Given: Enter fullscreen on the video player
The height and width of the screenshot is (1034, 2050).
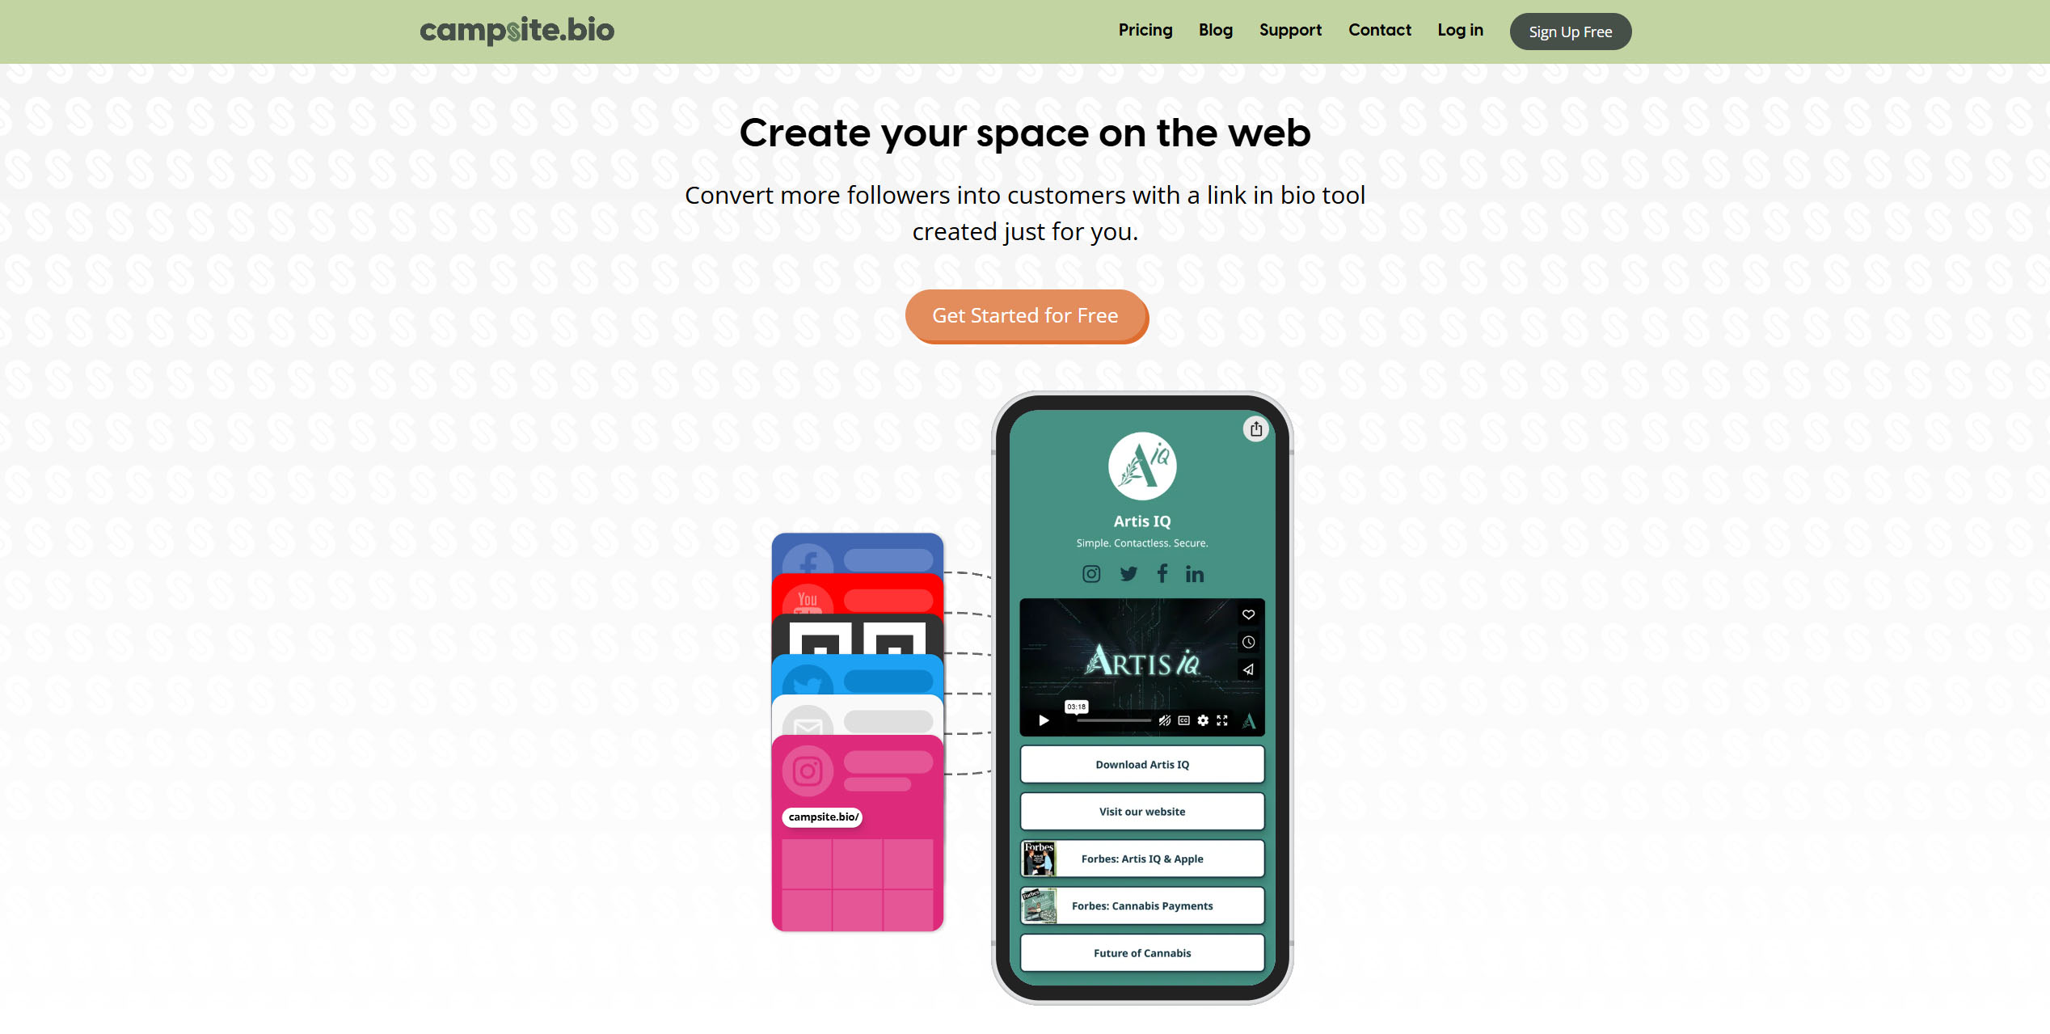Looking at the screenshot, I should 1222,720.
